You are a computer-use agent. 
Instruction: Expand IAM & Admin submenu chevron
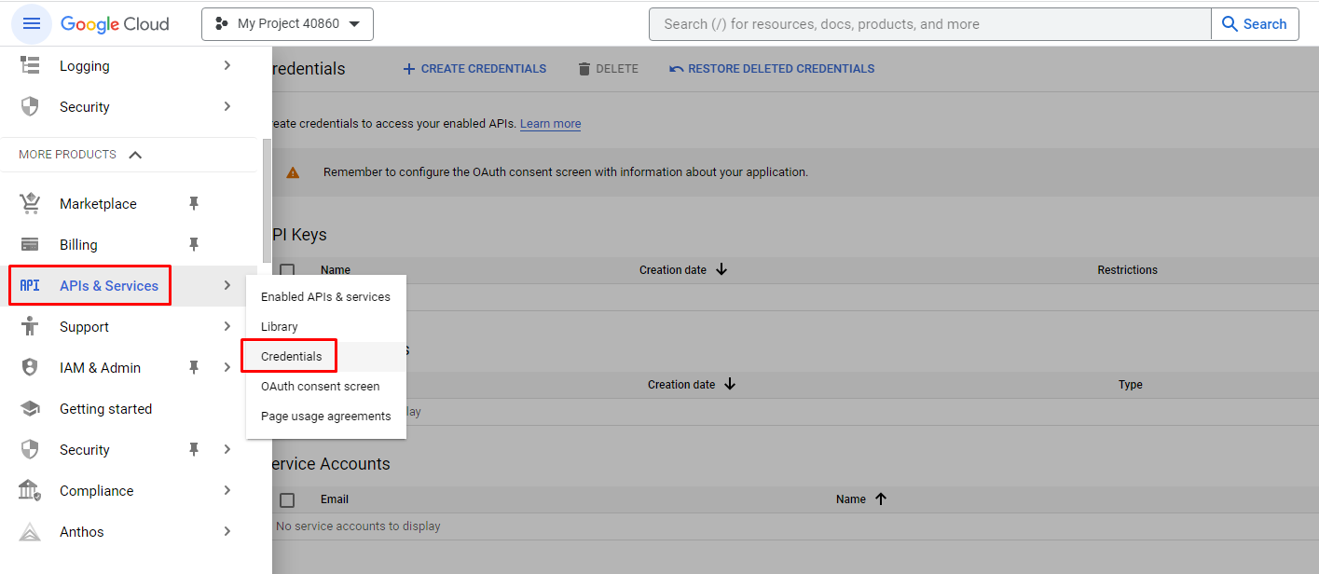coord(227,367)
